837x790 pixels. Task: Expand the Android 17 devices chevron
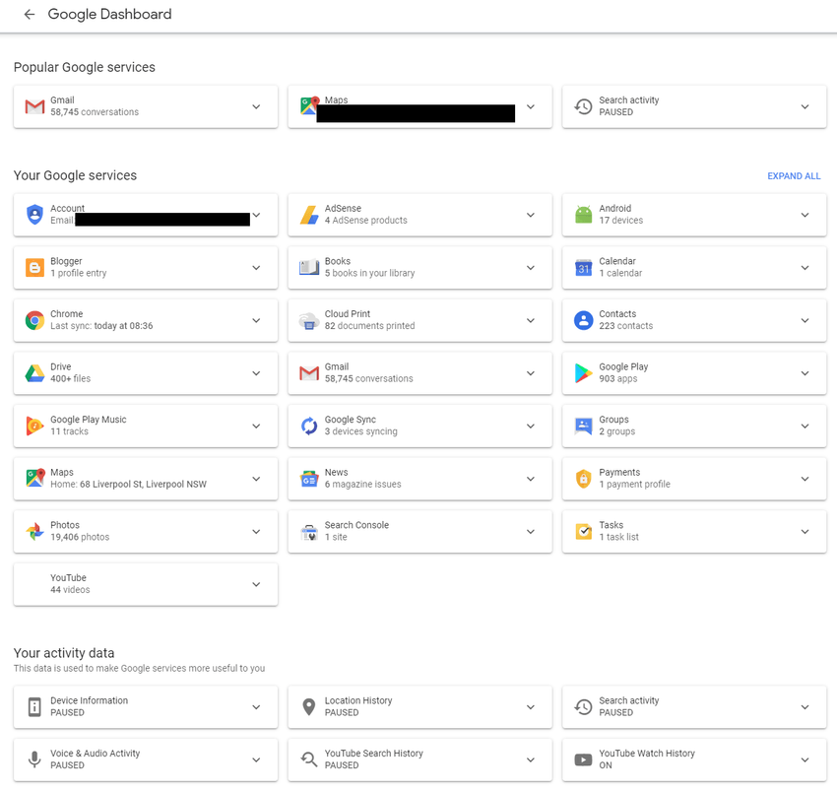pyautogui.click(x=805, y=215)
